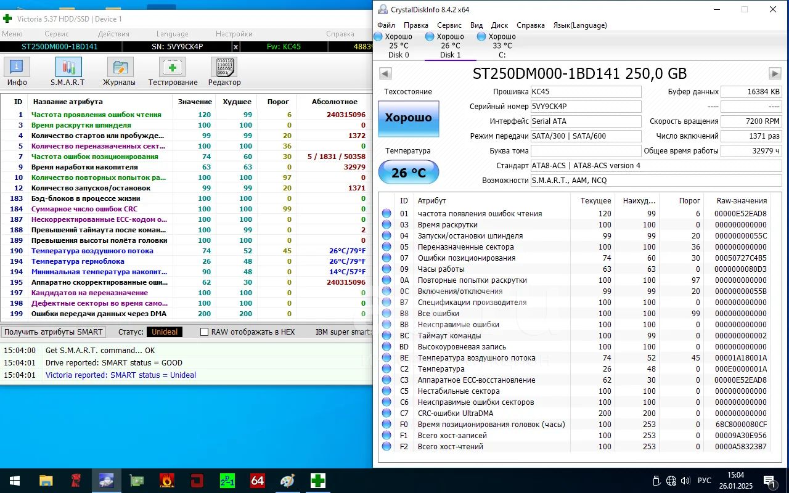Viewport: 789px width, 493px height.
Task: Open Действия menu in Victoria
Action: point(113,34)
